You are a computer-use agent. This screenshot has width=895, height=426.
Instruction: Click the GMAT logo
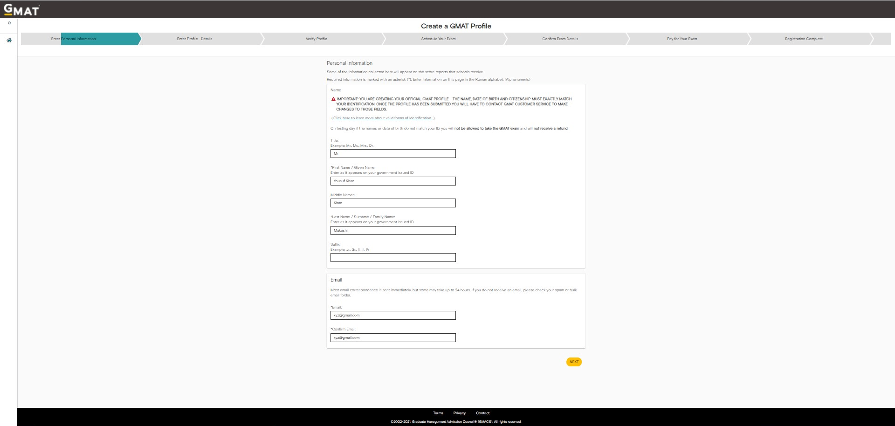(x=22, y=10)
